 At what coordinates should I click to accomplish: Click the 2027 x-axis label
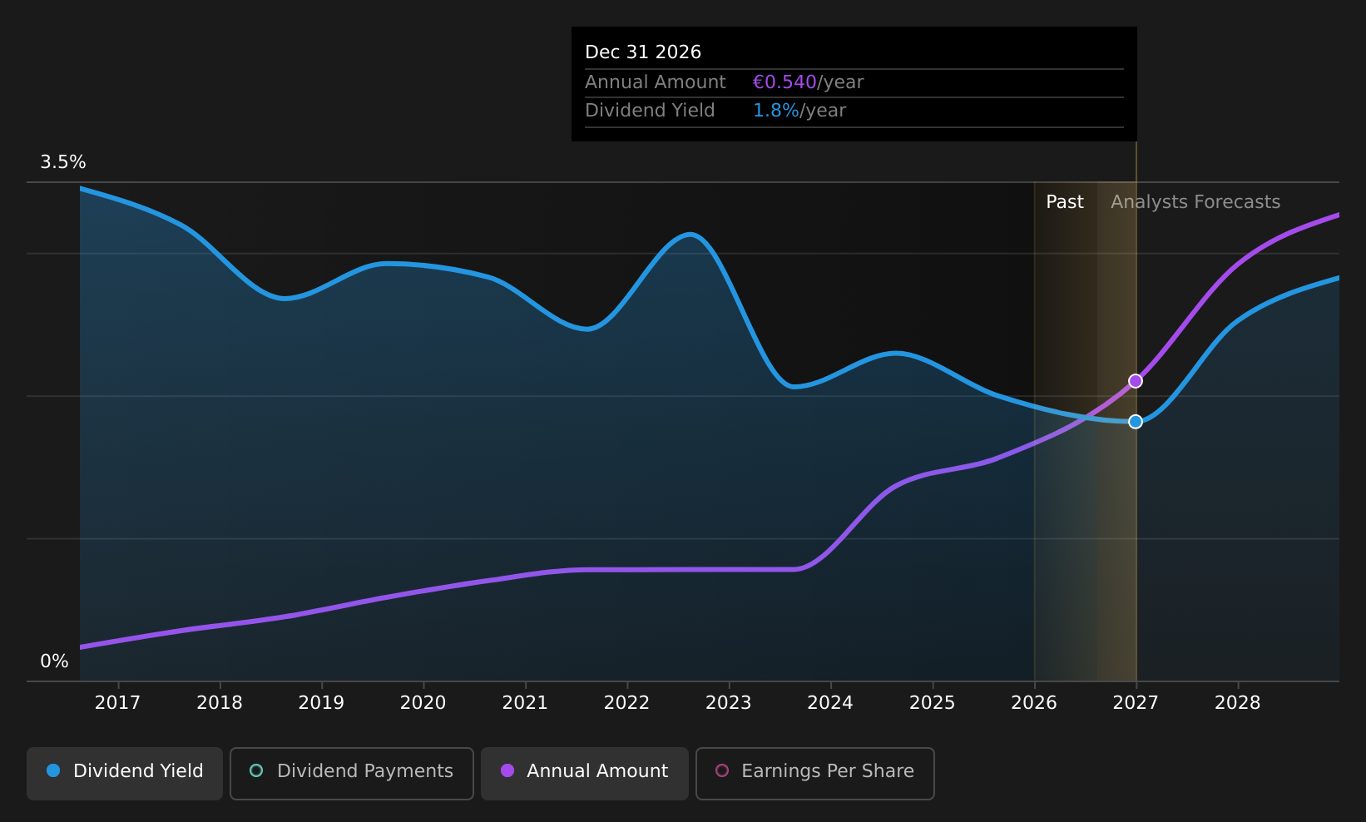1136,703
